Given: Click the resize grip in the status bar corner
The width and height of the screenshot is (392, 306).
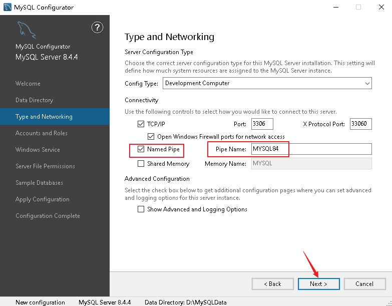Looking at the screenshot, I should point(389,303).
